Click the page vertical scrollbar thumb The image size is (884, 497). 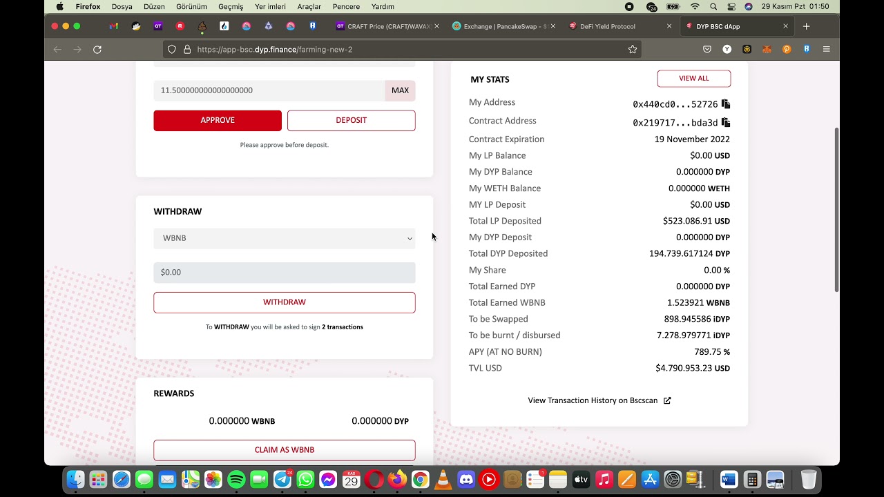click(837, 209)
